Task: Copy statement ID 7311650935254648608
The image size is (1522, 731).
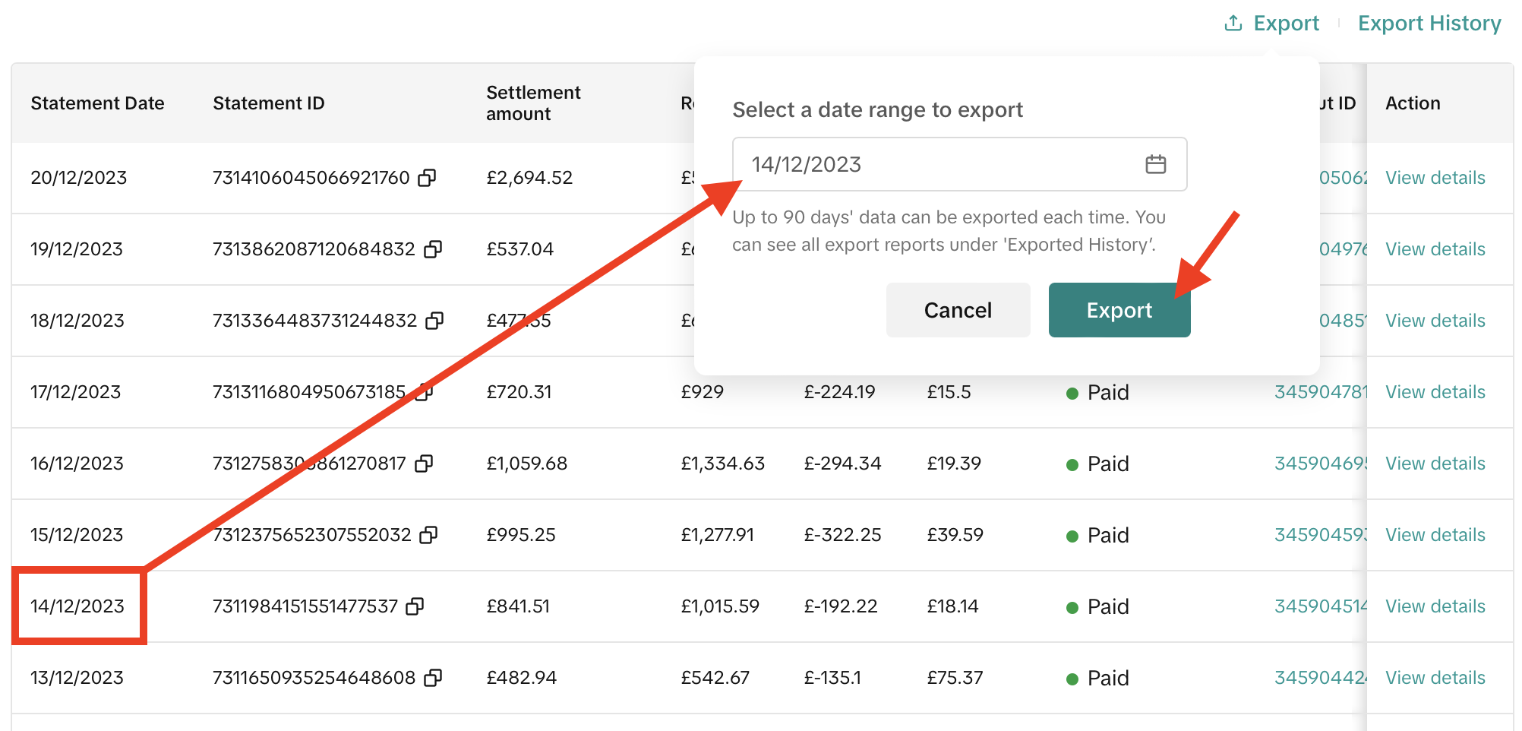Action: click(432, 677)
